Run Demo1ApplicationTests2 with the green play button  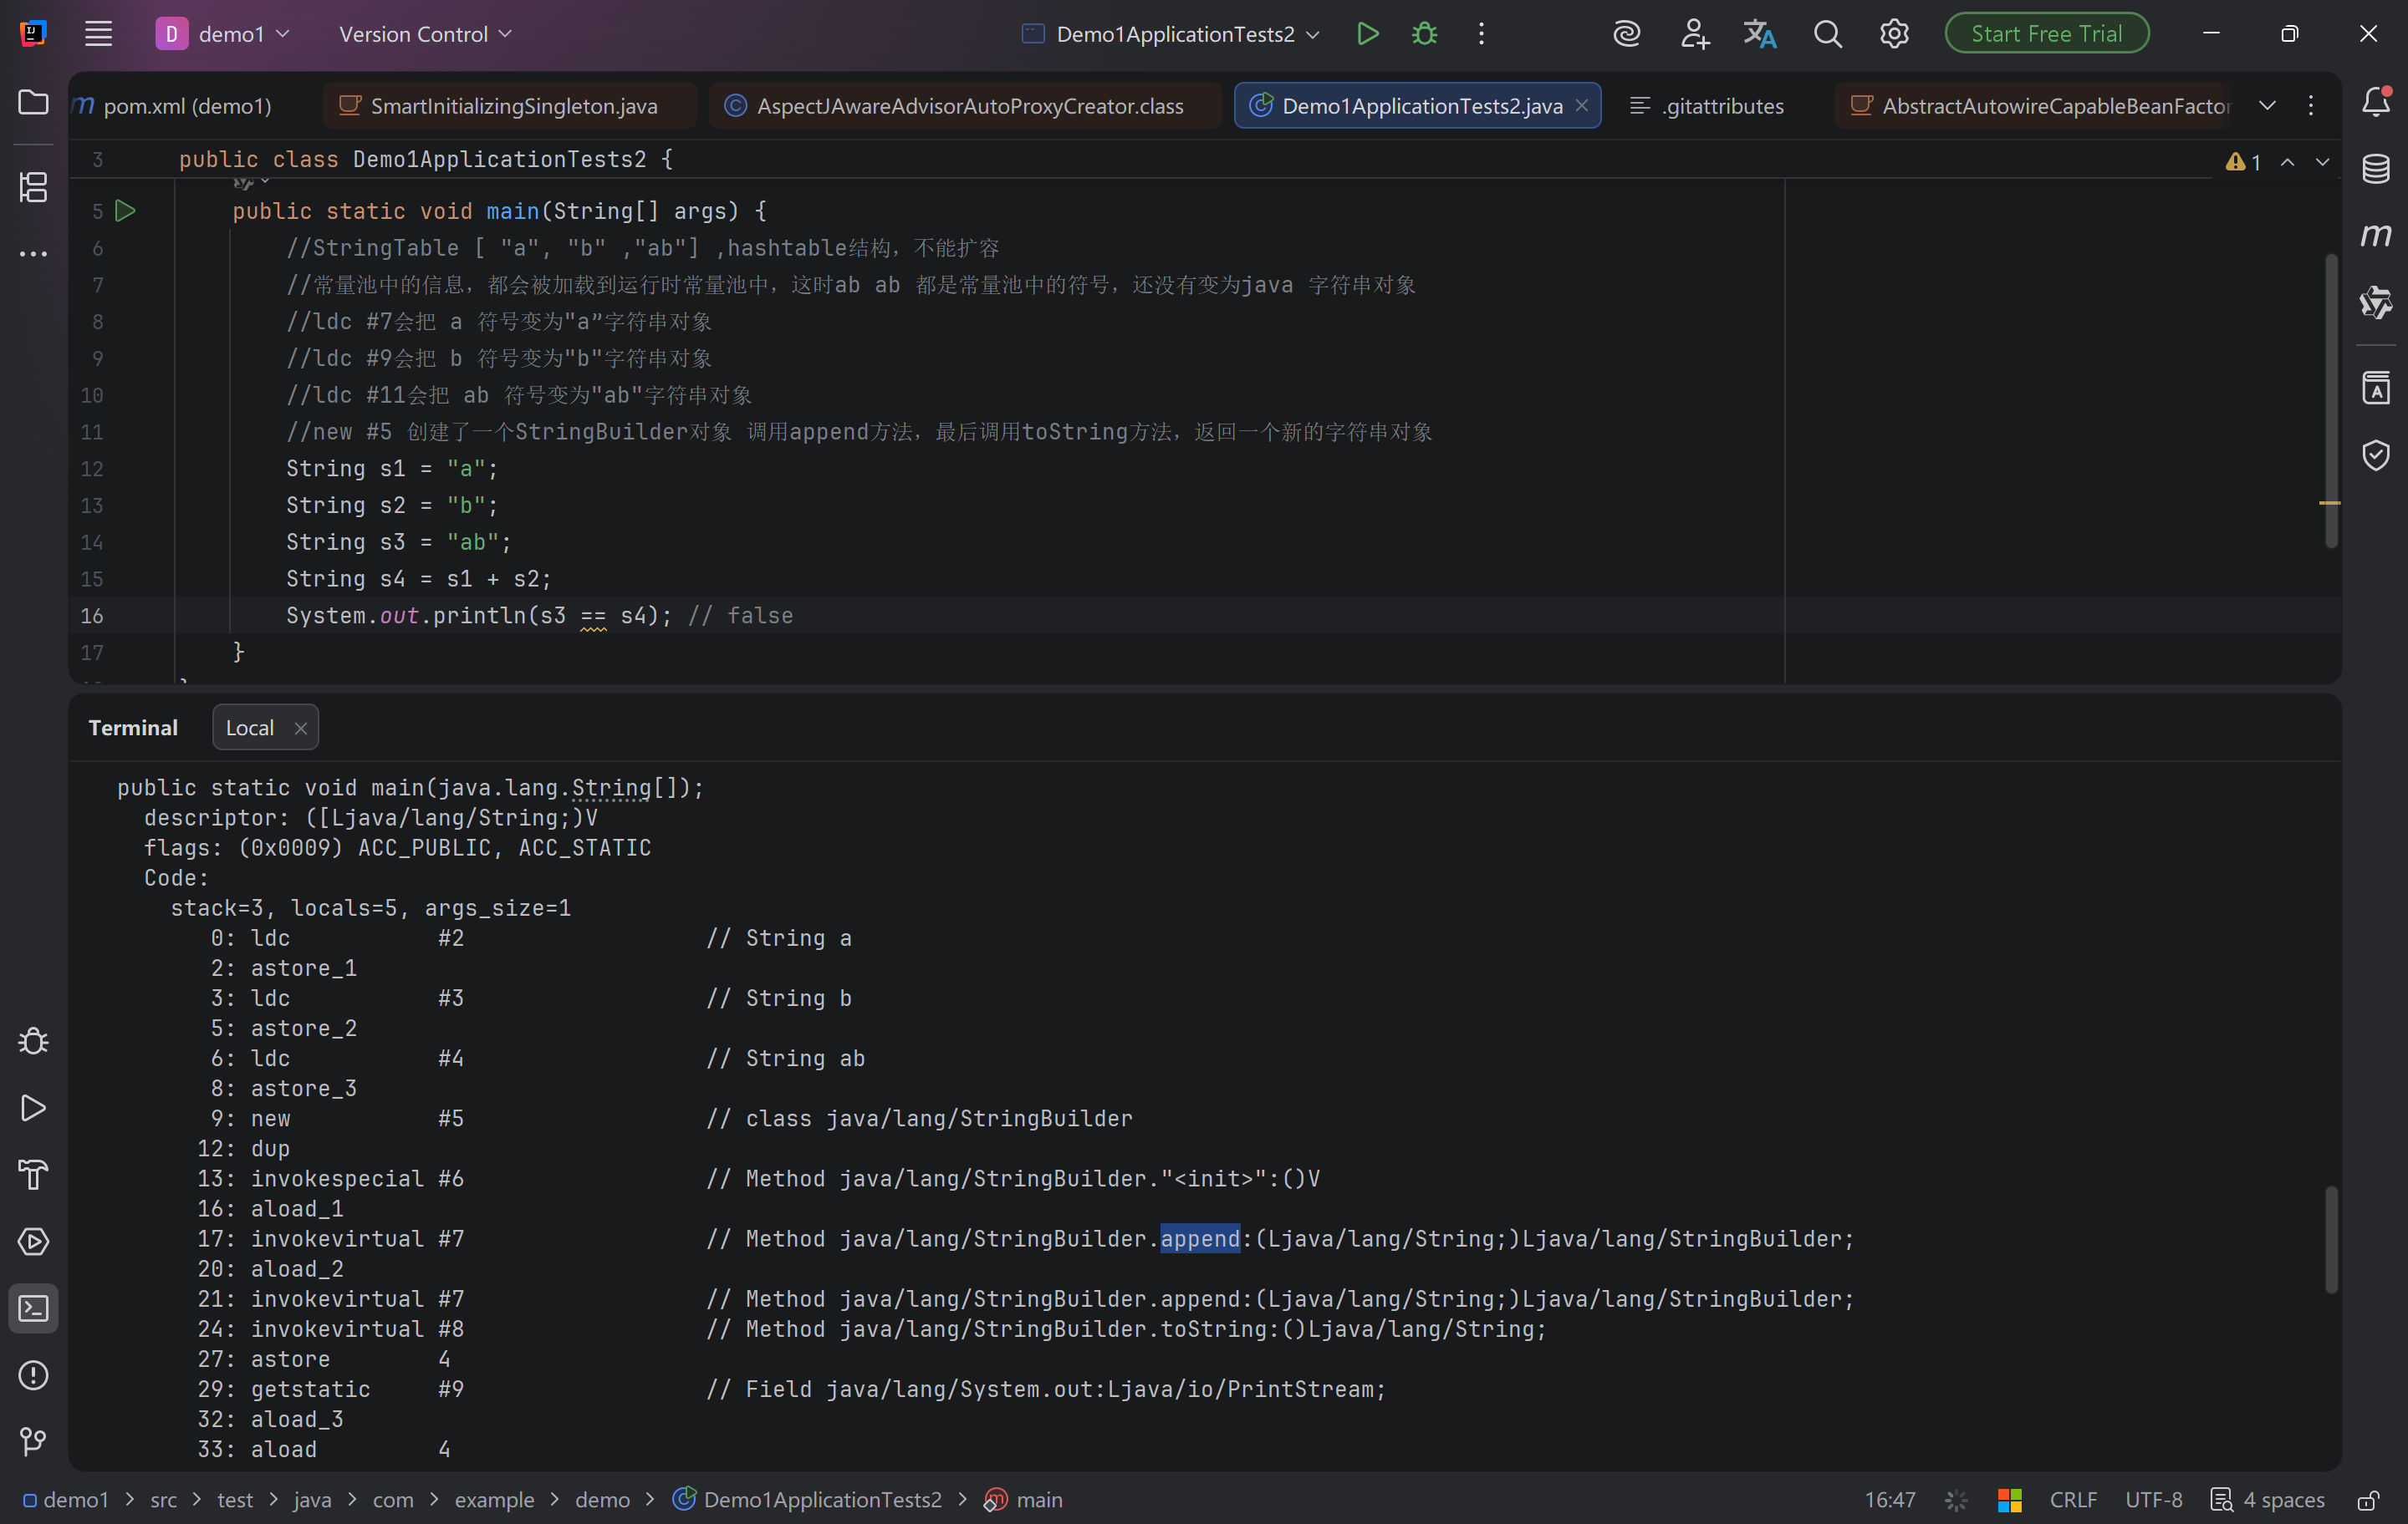1367,34
